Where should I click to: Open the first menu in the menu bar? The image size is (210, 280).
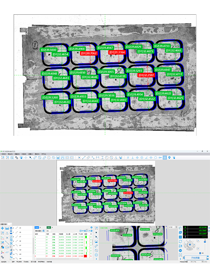[x=4, y=154]
